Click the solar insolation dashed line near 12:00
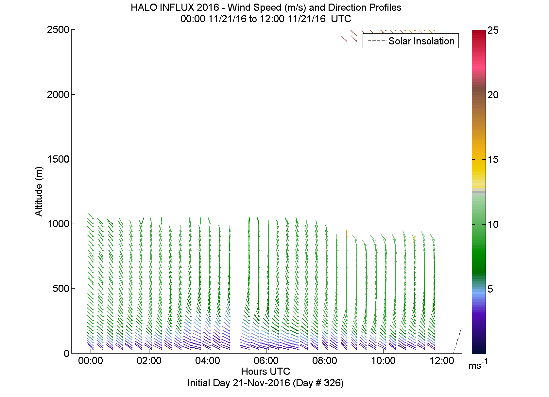This screenshot has width=549, height=397. pyautogui.click(x=457, y=341)
